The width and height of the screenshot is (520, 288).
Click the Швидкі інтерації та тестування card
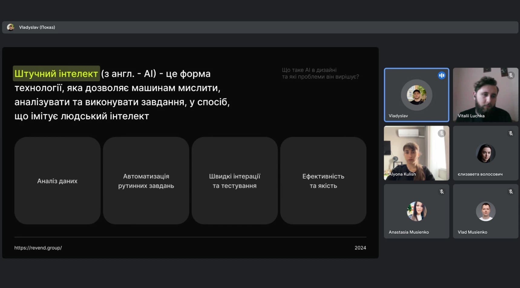(234, 181)
